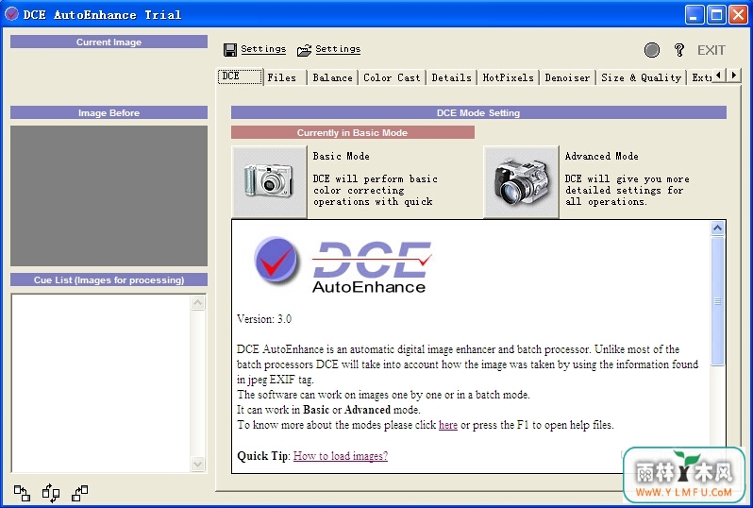Click the middle cue list rotate icon
The width and height of the screenshot is (753, 508).
click(x=51, y=493)
